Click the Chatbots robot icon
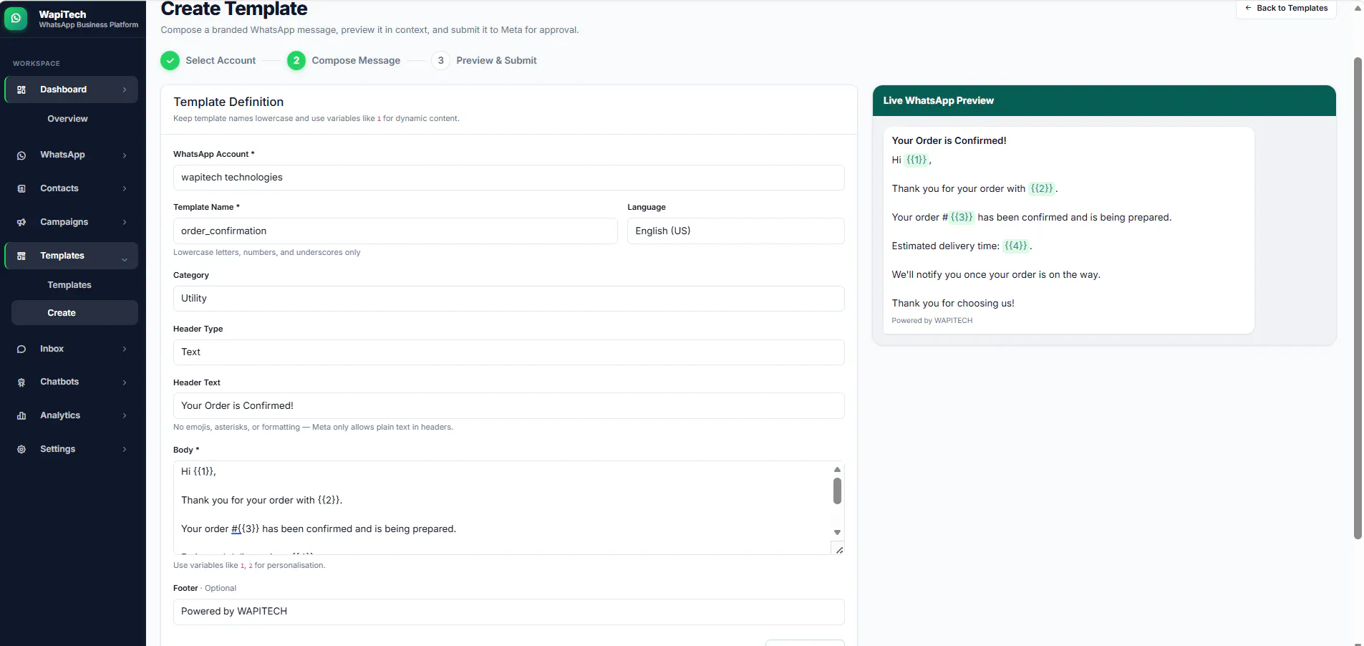This screenshot has height=646, width=1364. click(x=21, y=382)
